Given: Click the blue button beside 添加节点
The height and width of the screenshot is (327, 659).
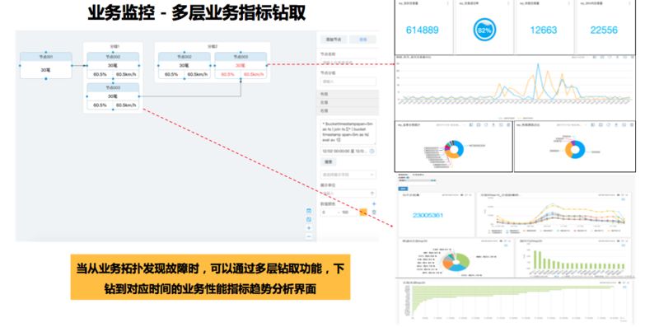Looking at the screenshot, I should click(x=363, y=40).
